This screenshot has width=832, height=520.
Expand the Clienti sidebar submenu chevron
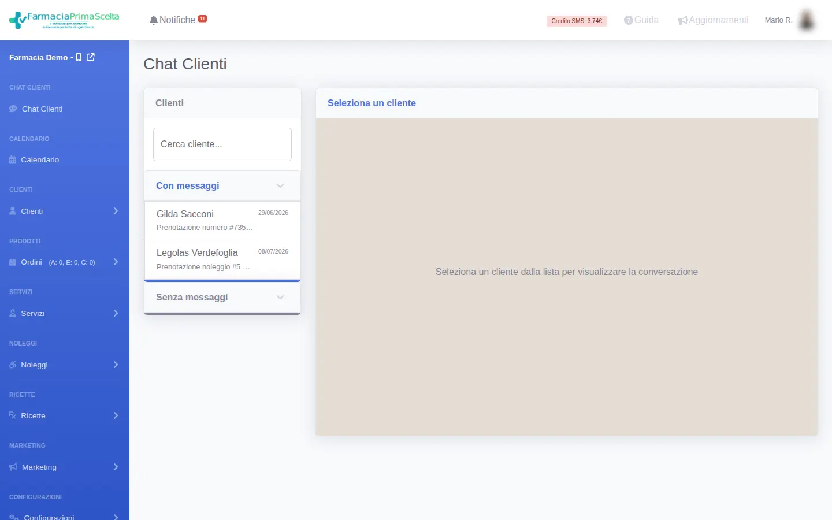coord(116,211)
